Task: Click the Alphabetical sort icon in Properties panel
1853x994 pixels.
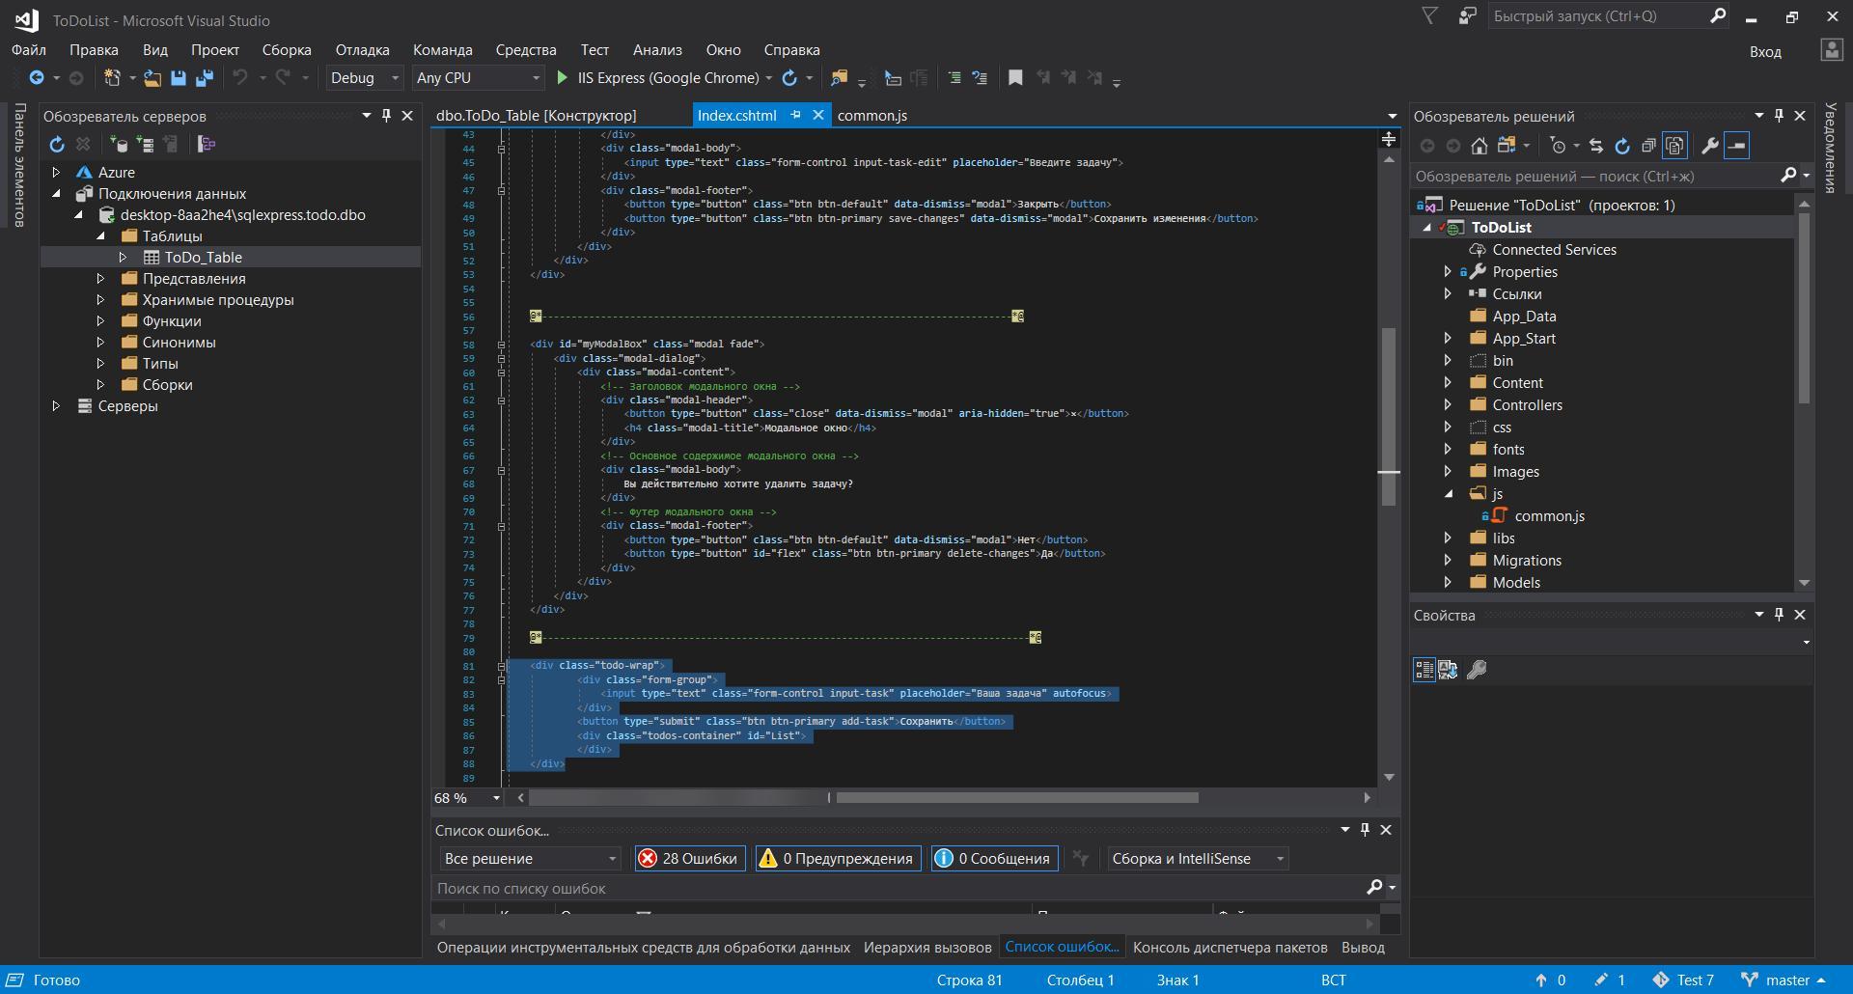Action: coord(1448,670)
